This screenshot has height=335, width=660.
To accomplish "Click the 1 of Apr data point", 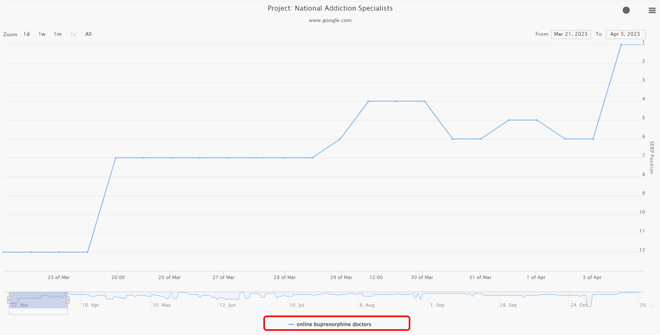I will [537, 120].
